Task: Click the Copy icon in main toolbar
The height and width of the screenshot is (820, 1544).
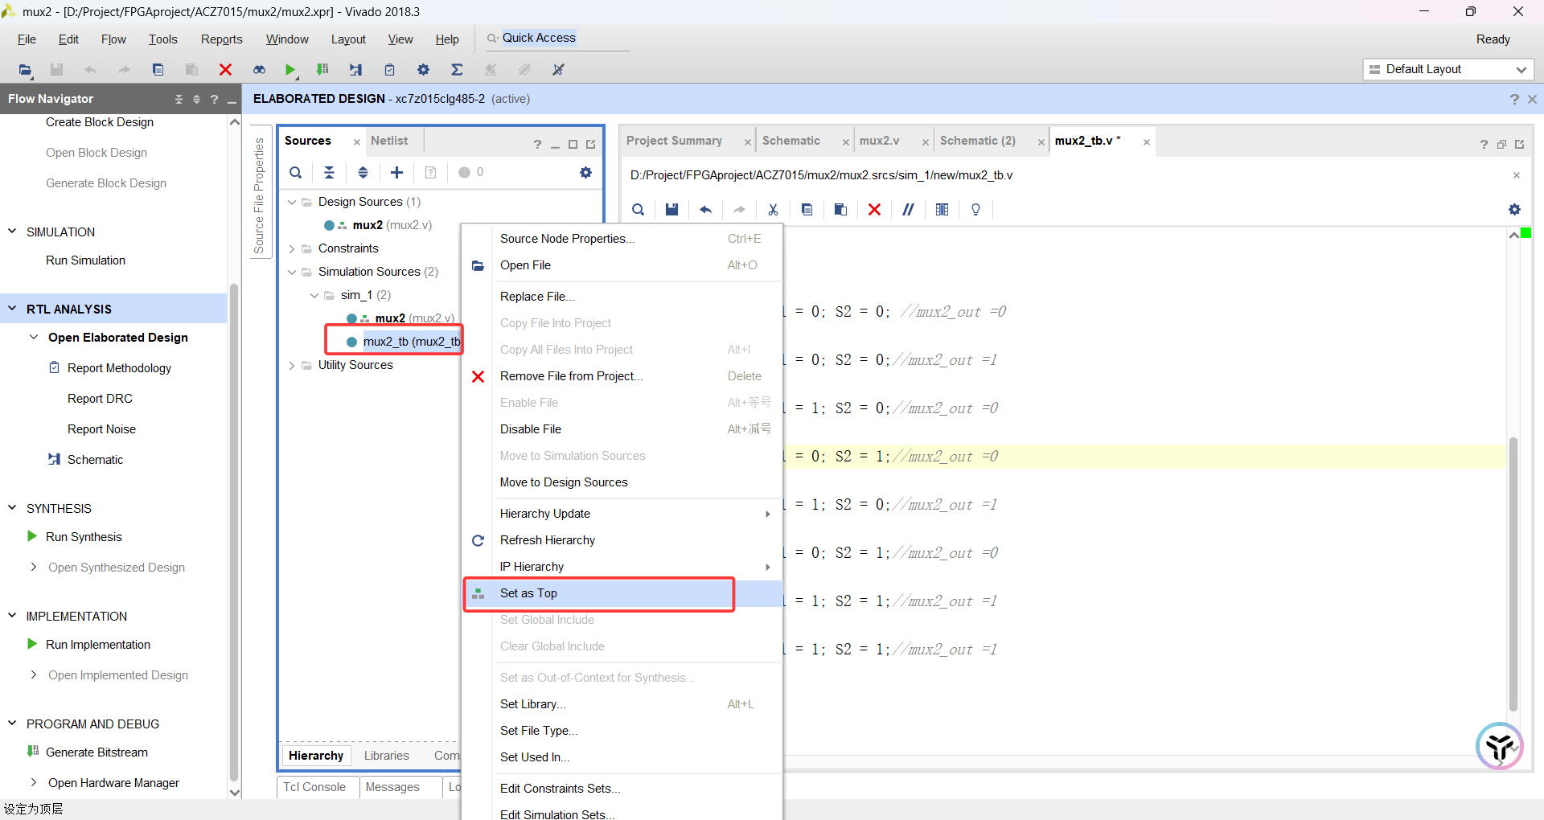Action: (x=158, y=70)
